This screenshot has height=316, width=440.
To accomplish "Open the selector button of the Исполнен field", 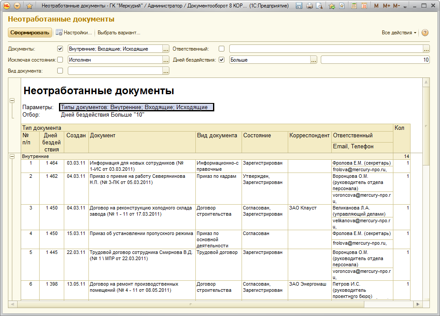I will tap(166, 60).
